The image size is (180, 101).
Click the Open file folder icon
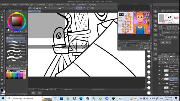click(37, 8)
